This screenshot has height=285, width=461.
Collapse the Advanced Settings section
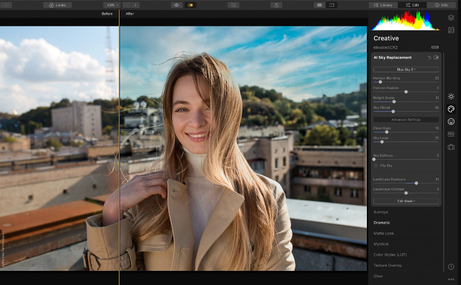406,119
